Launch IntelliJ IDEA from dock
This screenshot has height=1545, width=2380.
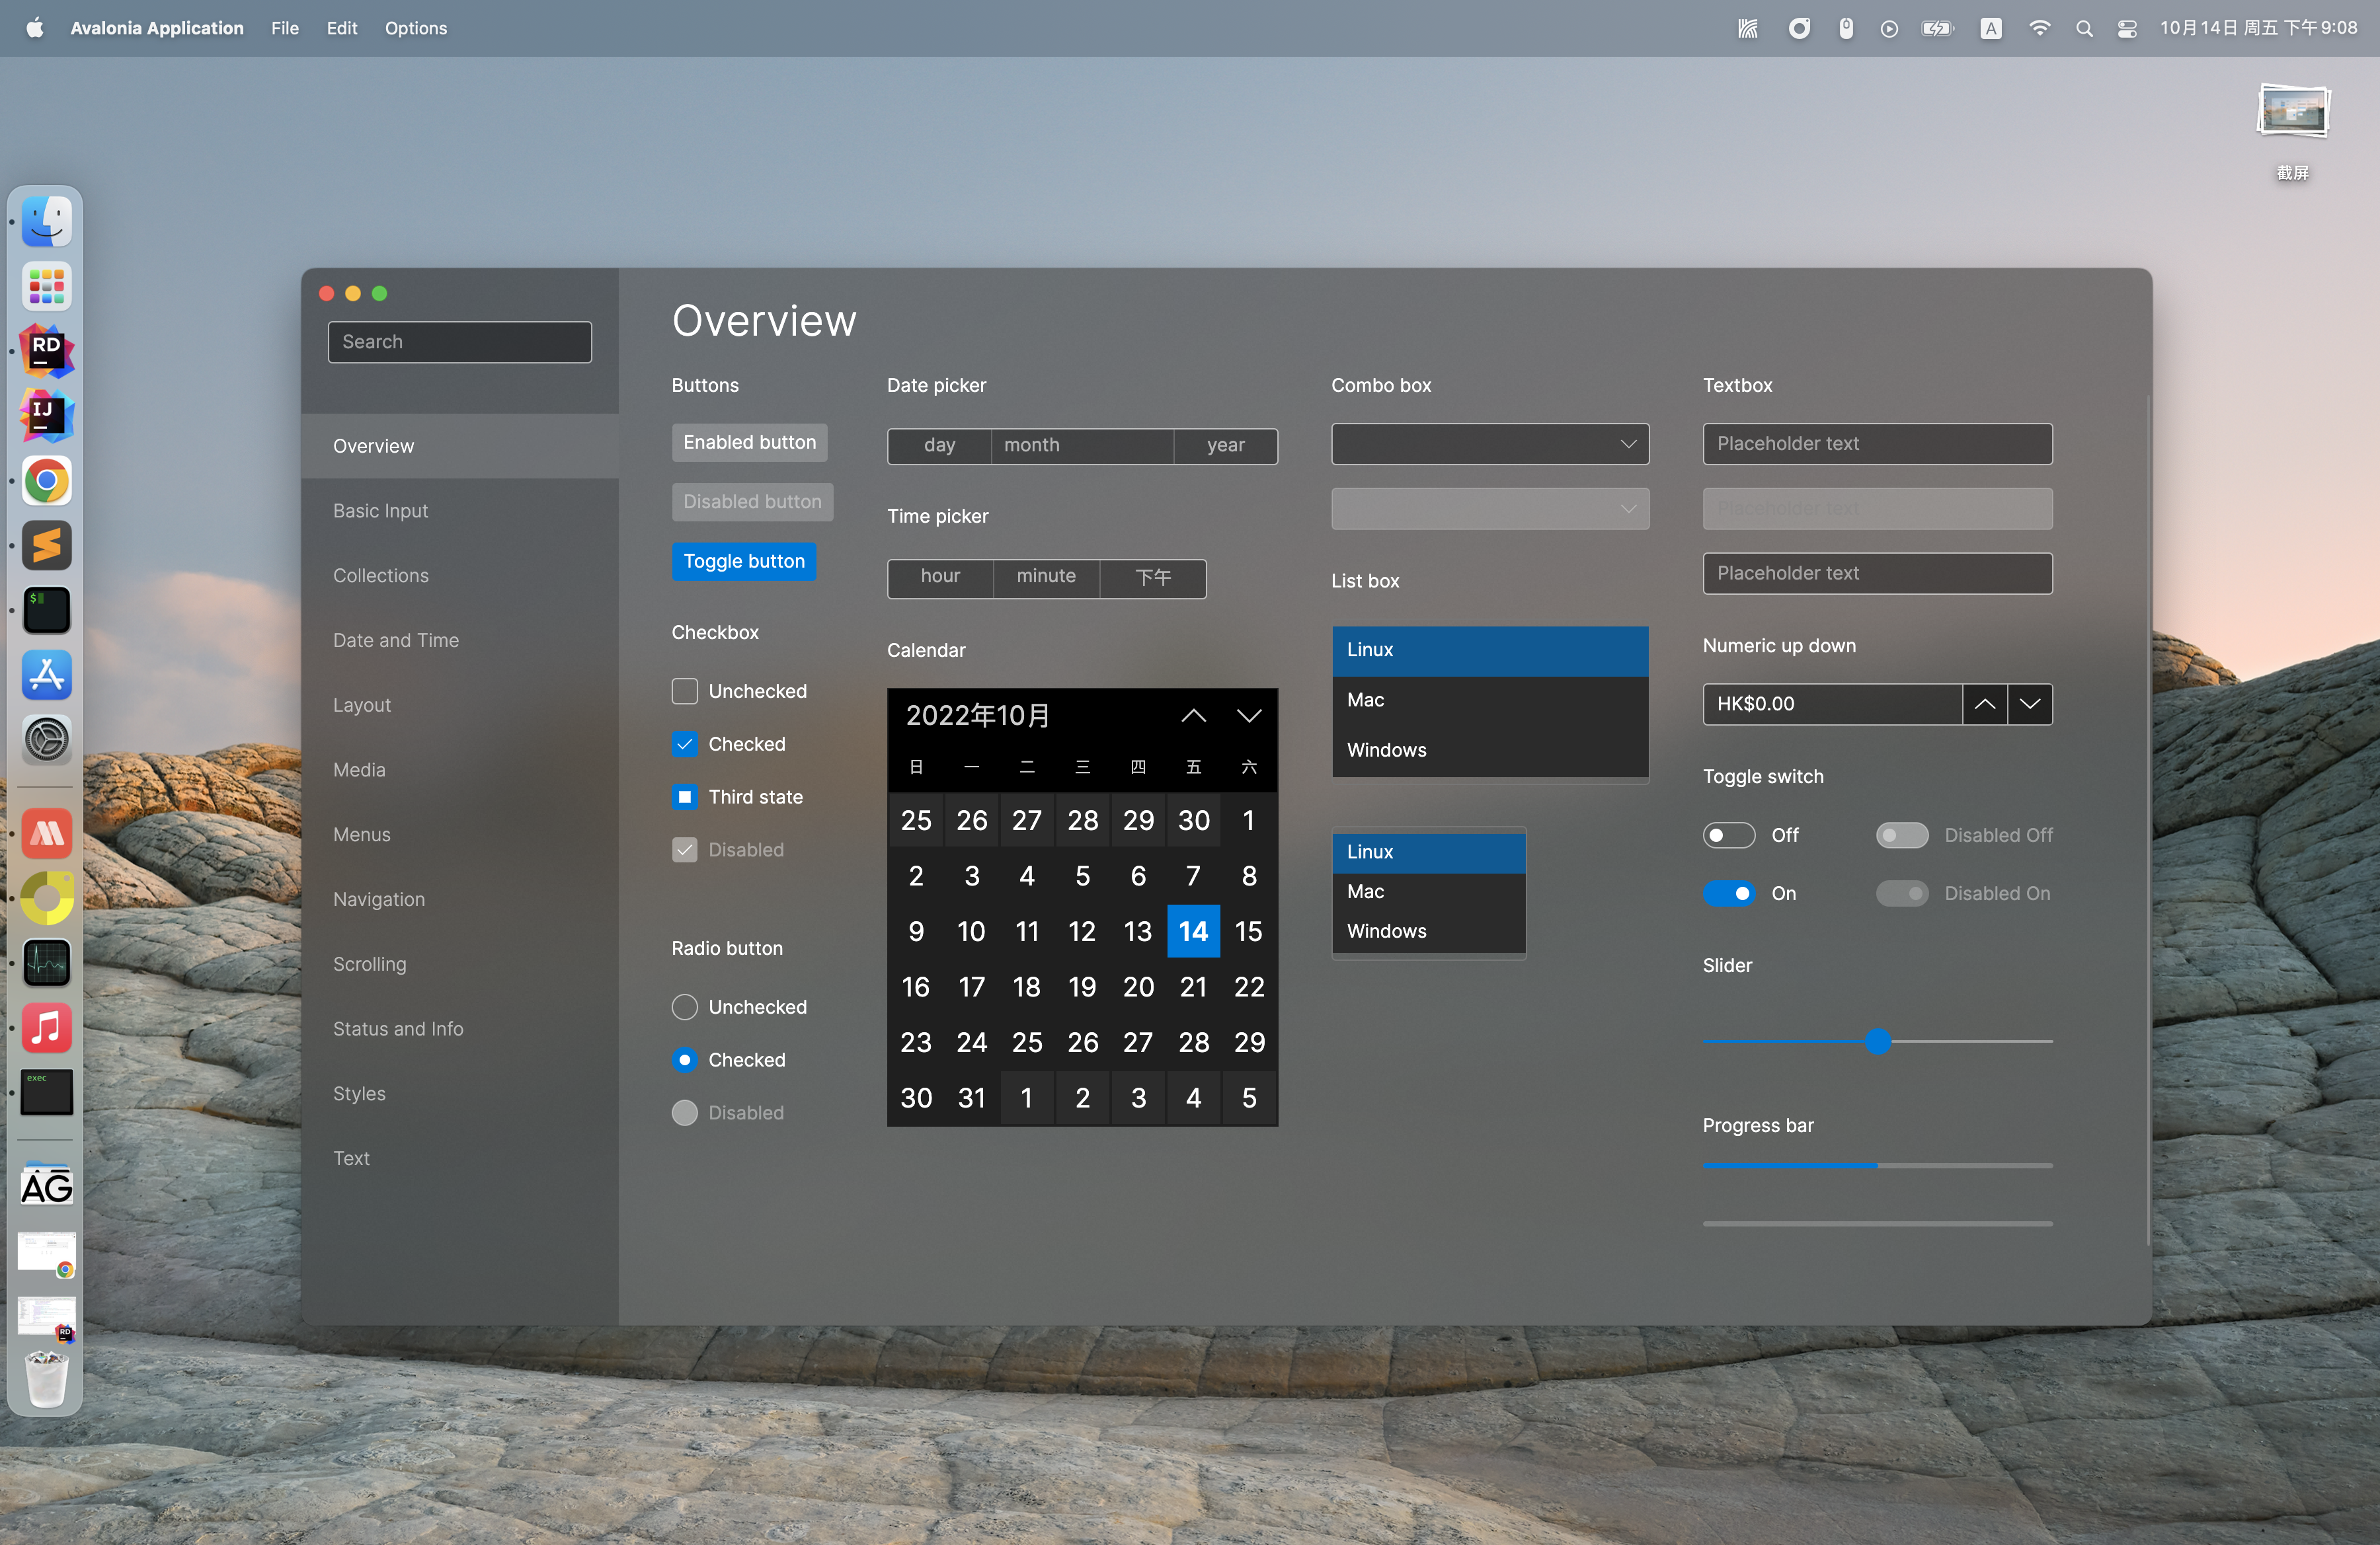46,416
